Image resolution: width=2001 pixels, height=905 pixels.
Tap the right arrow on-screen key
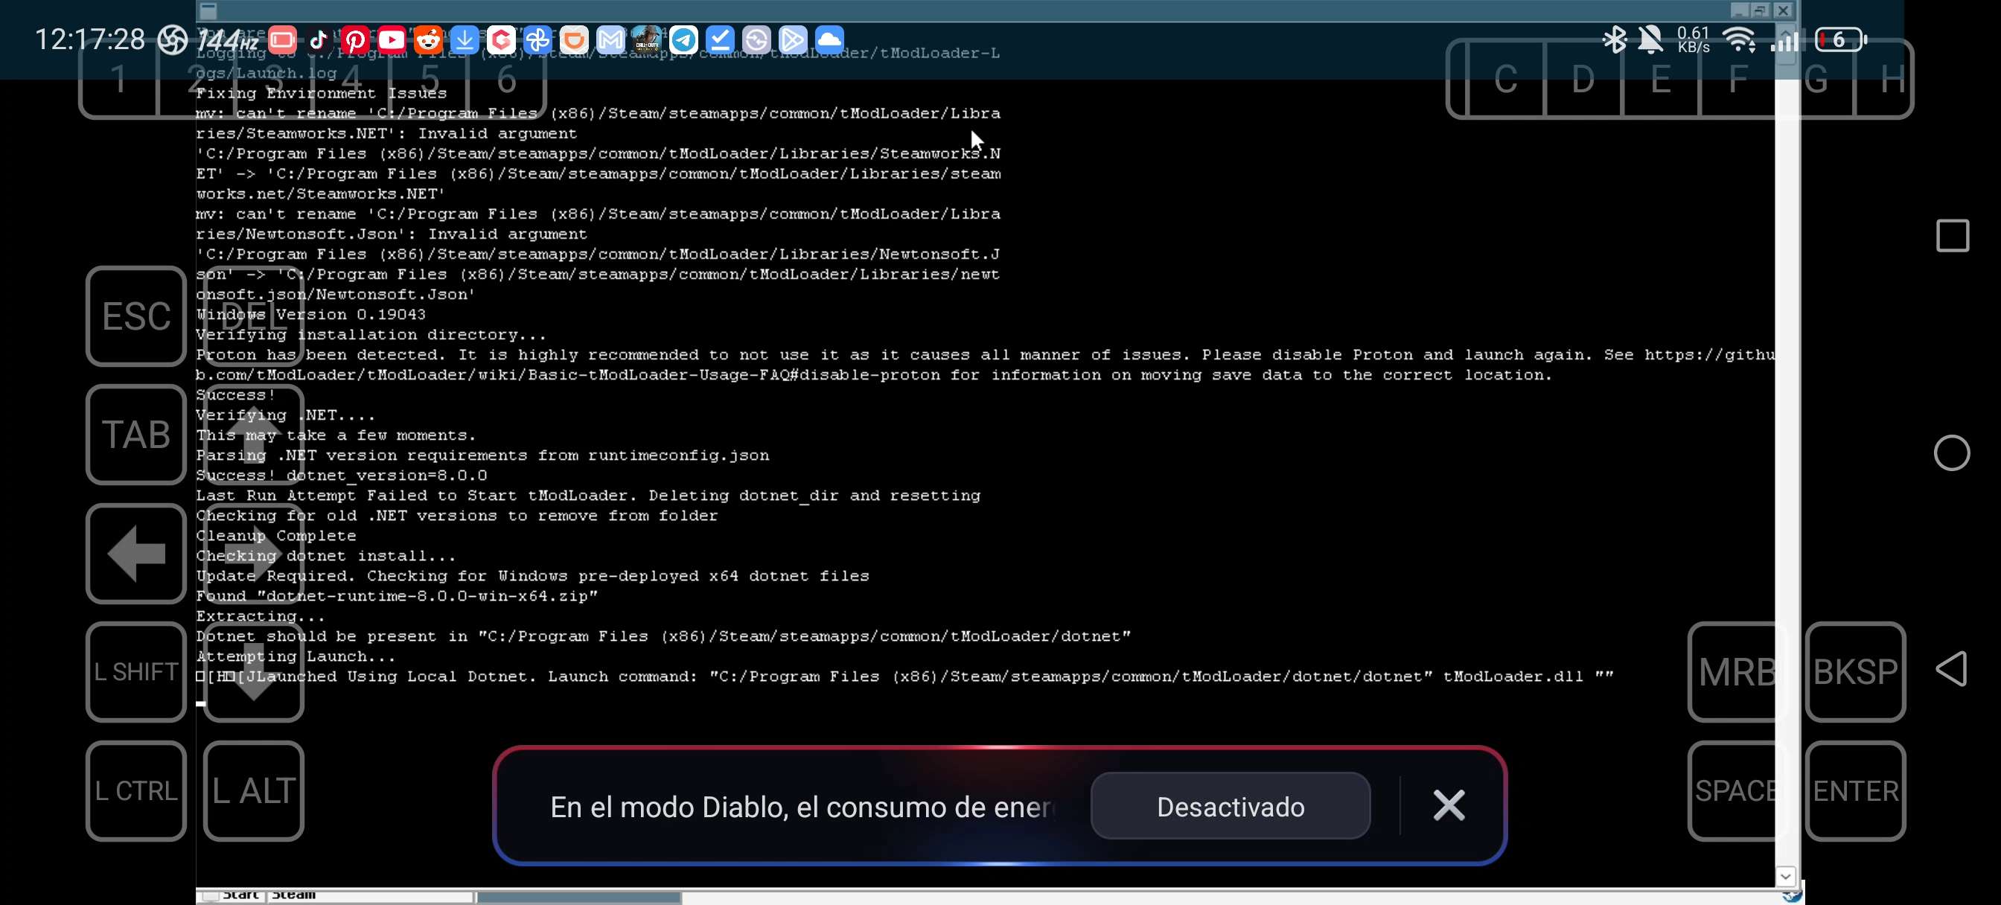253,553
